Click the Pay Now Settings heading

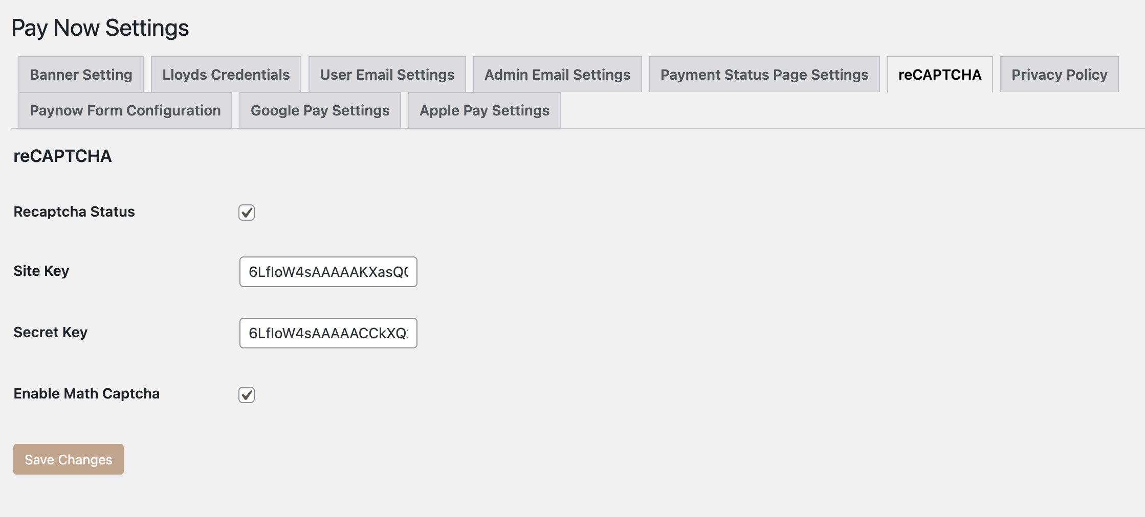(100, 28)
